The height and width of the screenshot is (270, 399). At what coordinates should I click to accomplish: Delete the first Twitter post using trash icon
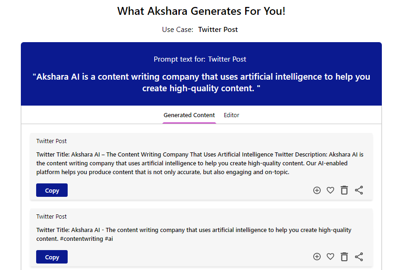(344, 190)
